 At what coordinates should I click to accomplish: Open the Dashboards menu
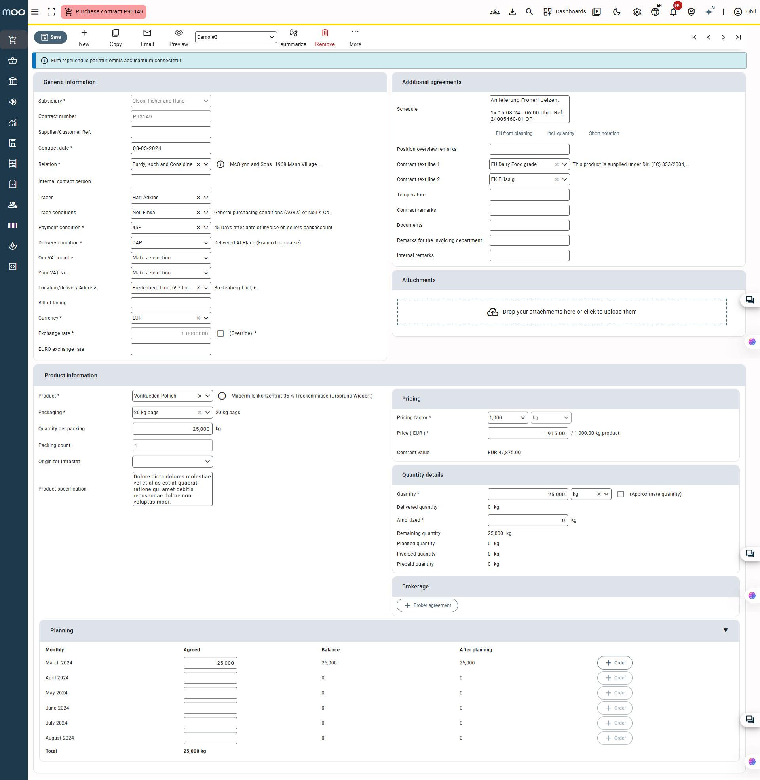click(564, 12)
